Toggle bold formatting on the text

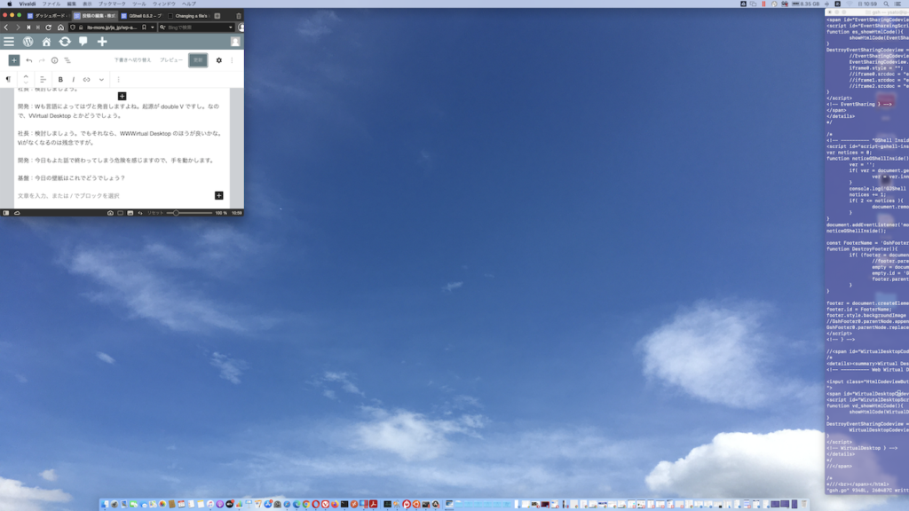point(60,80)
